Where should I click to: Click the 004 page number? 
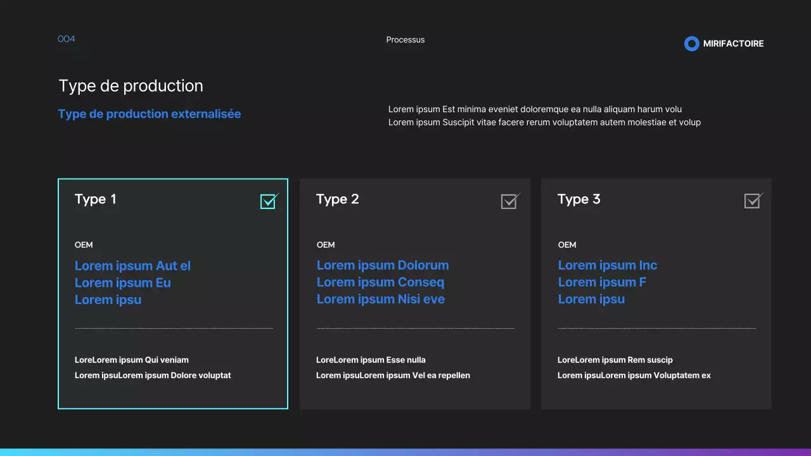[x=67, y=39]
